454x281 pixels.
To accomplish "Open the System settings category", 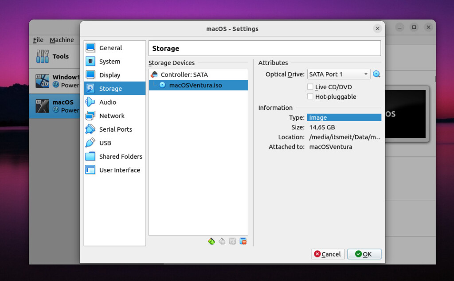I will [110, 62].
